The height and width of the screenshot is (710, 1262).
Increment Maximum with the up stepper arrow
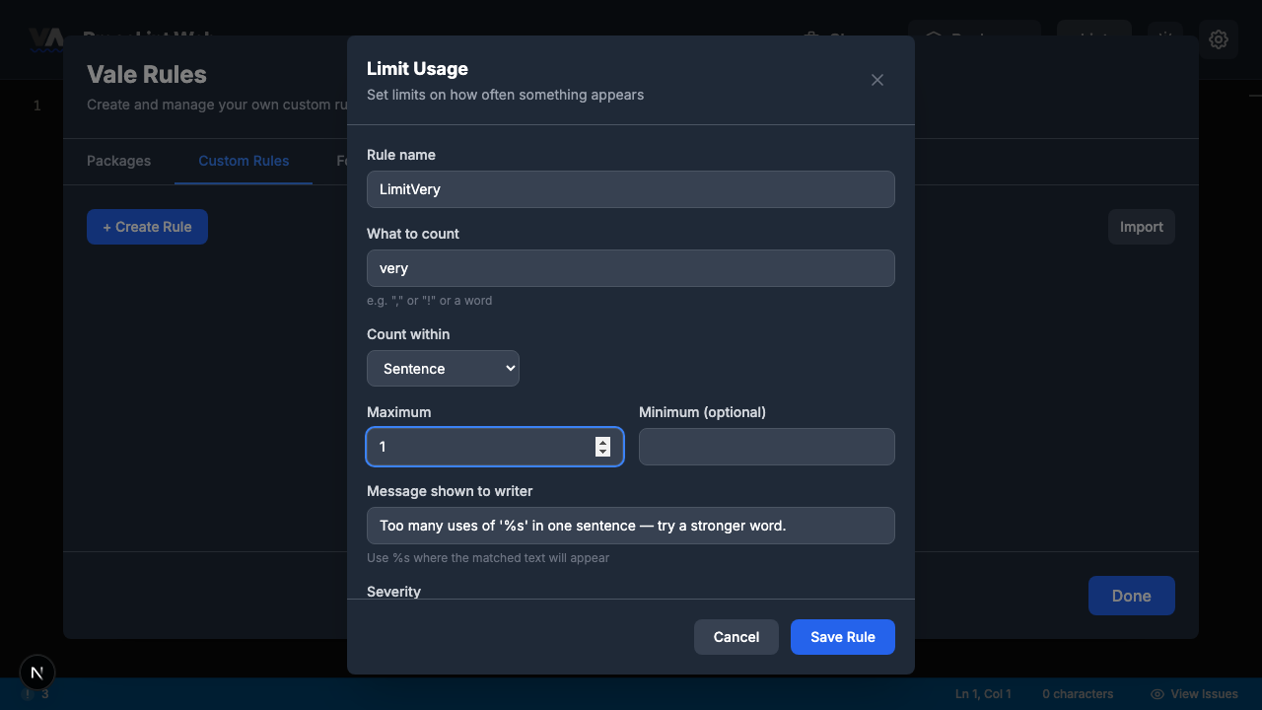pyautogui.click(x=602, y=442)
